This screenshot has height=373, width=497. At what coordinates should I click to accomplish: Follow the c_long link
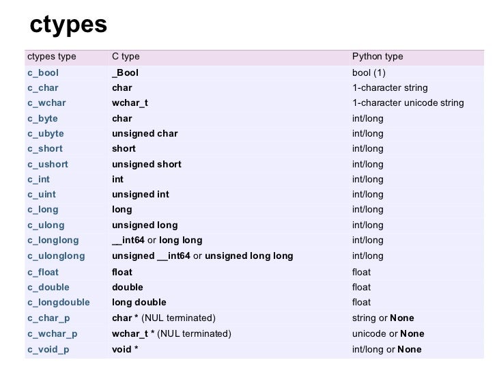tap(43, 210)
